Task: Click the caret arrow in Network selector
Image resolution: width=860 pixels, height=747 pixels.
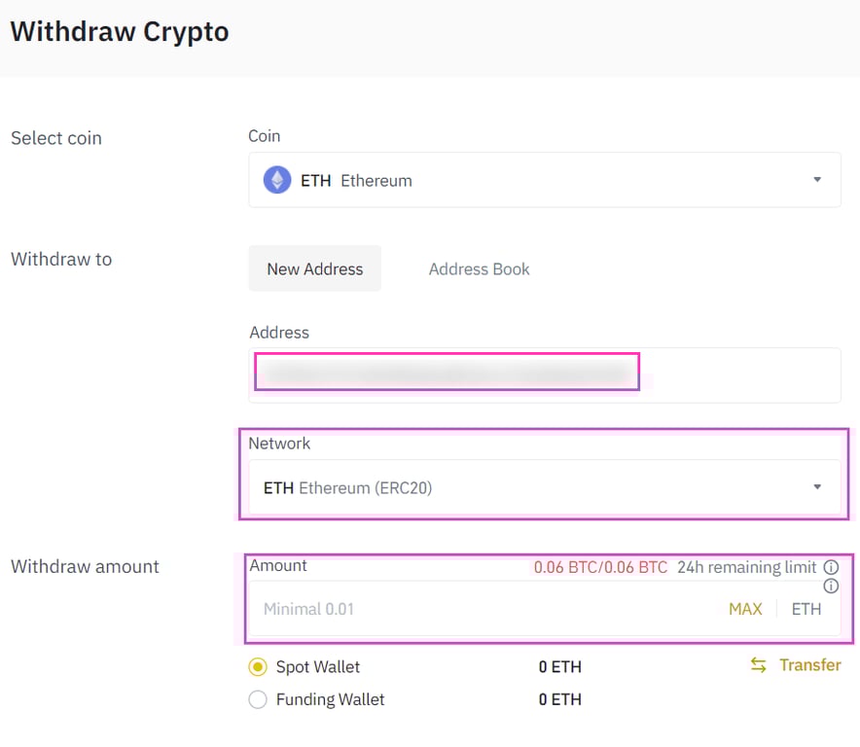Action: point(817,487)
